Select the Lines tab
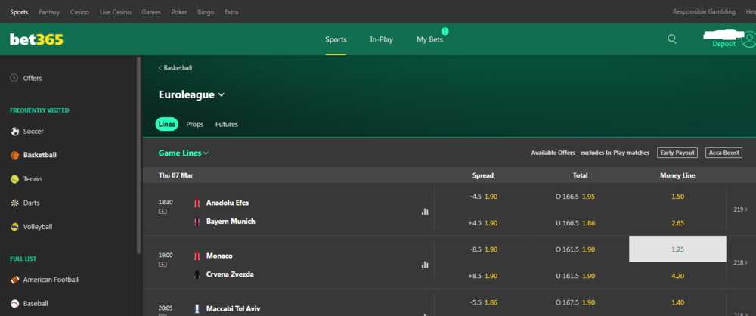Screen dimensions: 756x316 (167, 125)
